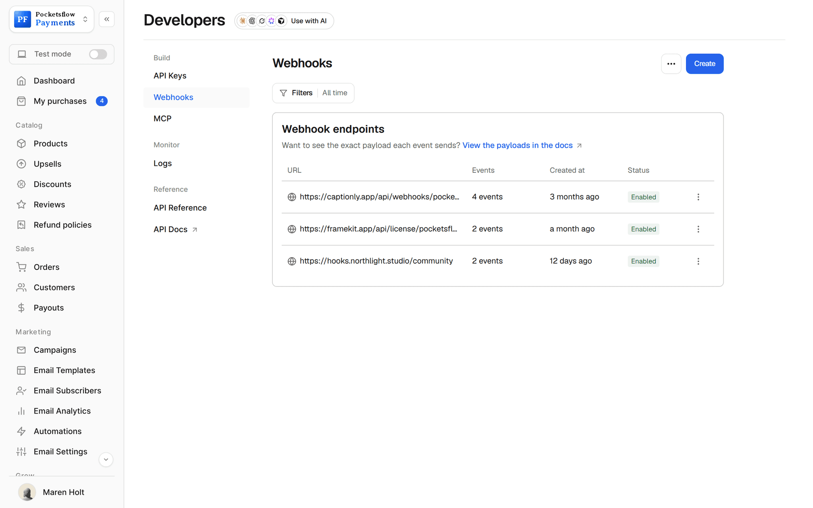
Task: Click Enabled badge on framekit.app row
Action: point(643,229)
